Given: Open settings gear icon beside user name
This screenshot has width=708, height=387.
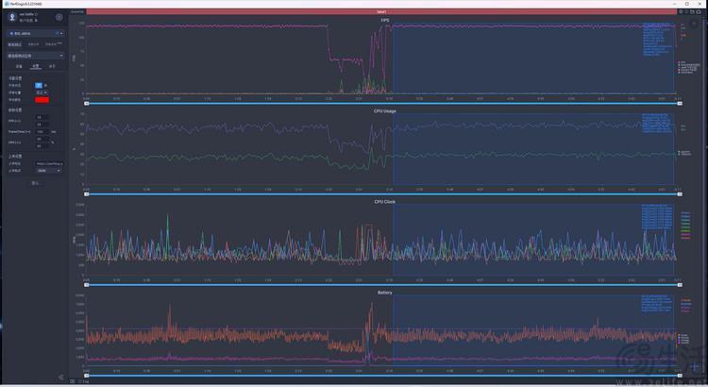Looking at the screenshot, I should [x=59, y=17].
